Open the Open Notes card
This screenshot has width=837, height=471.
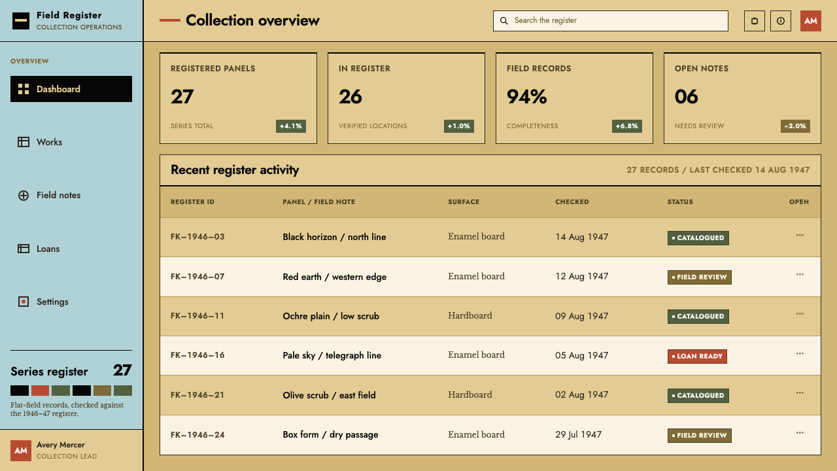(742, 98)
